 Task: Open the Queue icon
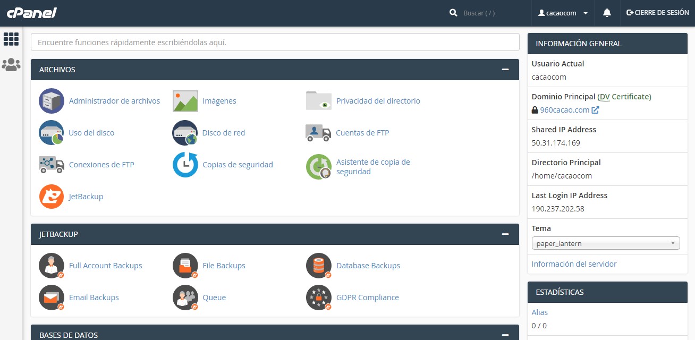[185, 297]
